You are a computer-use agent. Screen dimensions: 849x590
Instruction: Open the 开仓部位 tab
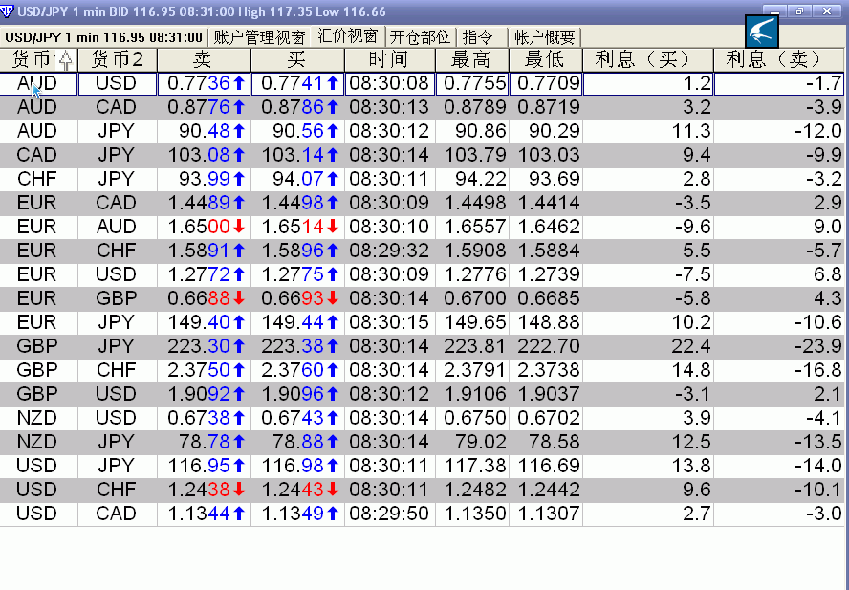tap(420, 37)
